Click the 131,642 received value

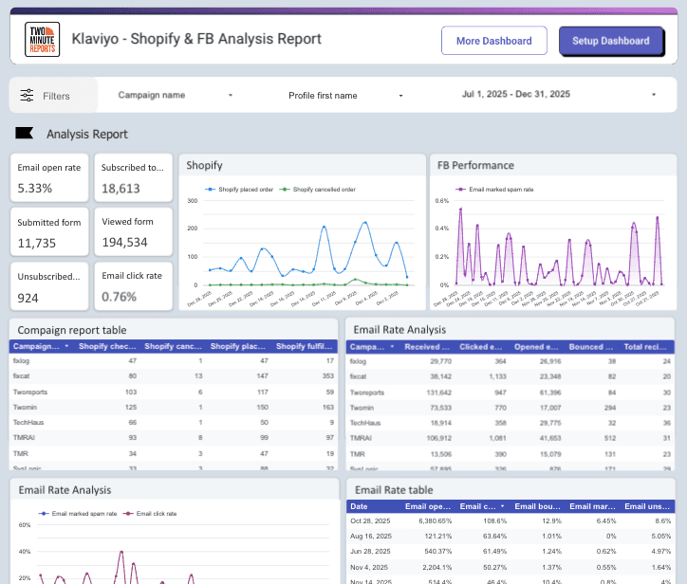click(x=439, y=392)
